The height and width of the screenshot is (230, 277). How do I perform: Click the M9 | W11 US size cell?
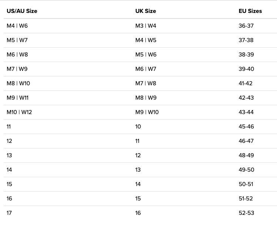17,98
